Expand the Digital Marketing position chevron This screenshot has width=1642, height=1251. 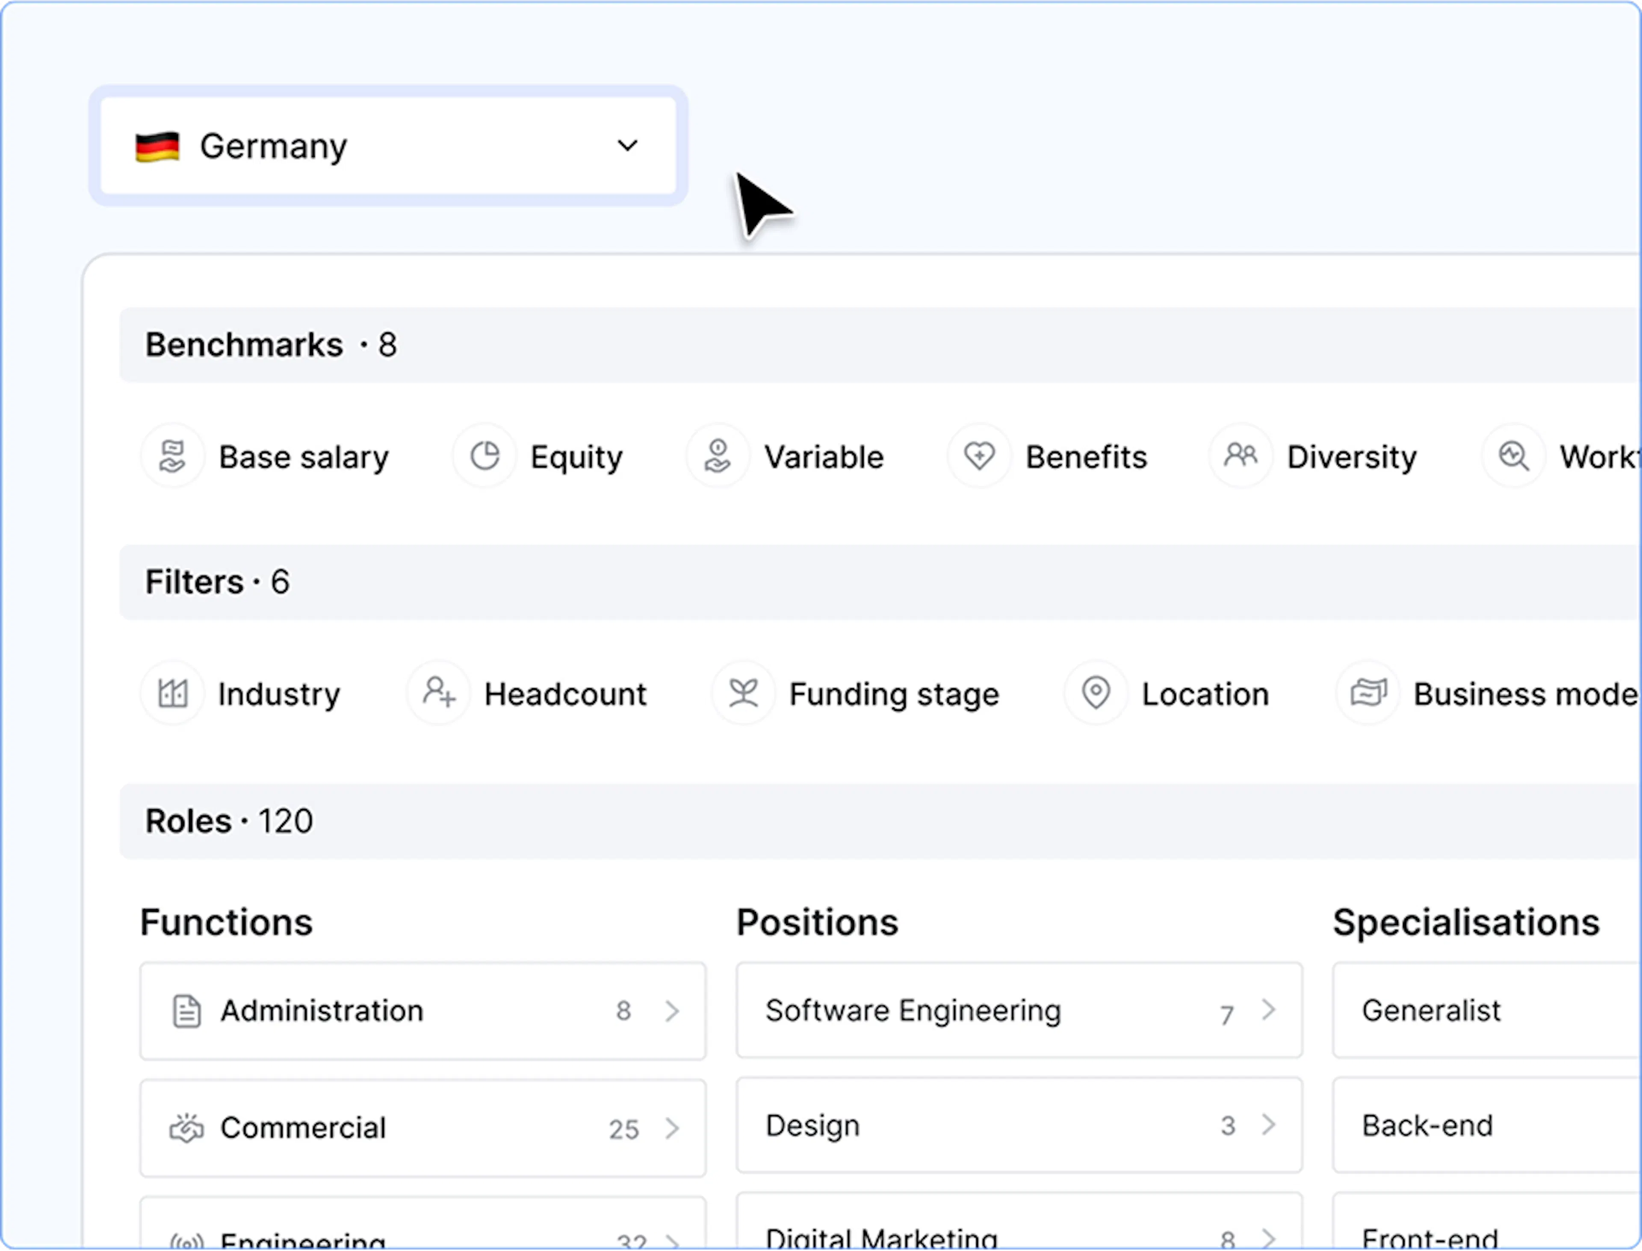click(x=1268, y=1238)
